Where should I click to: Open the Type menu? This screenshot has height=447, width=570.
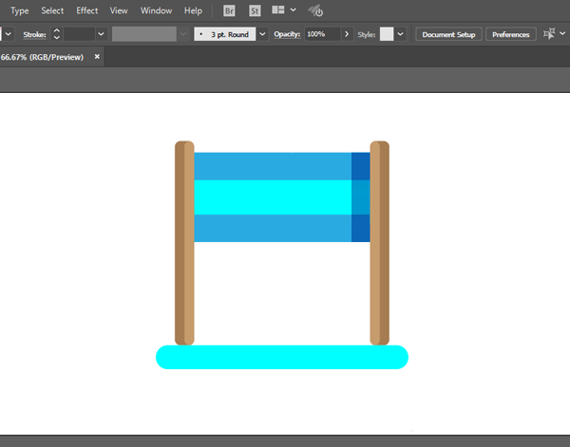pyautogui.click(x=19, y=10)
